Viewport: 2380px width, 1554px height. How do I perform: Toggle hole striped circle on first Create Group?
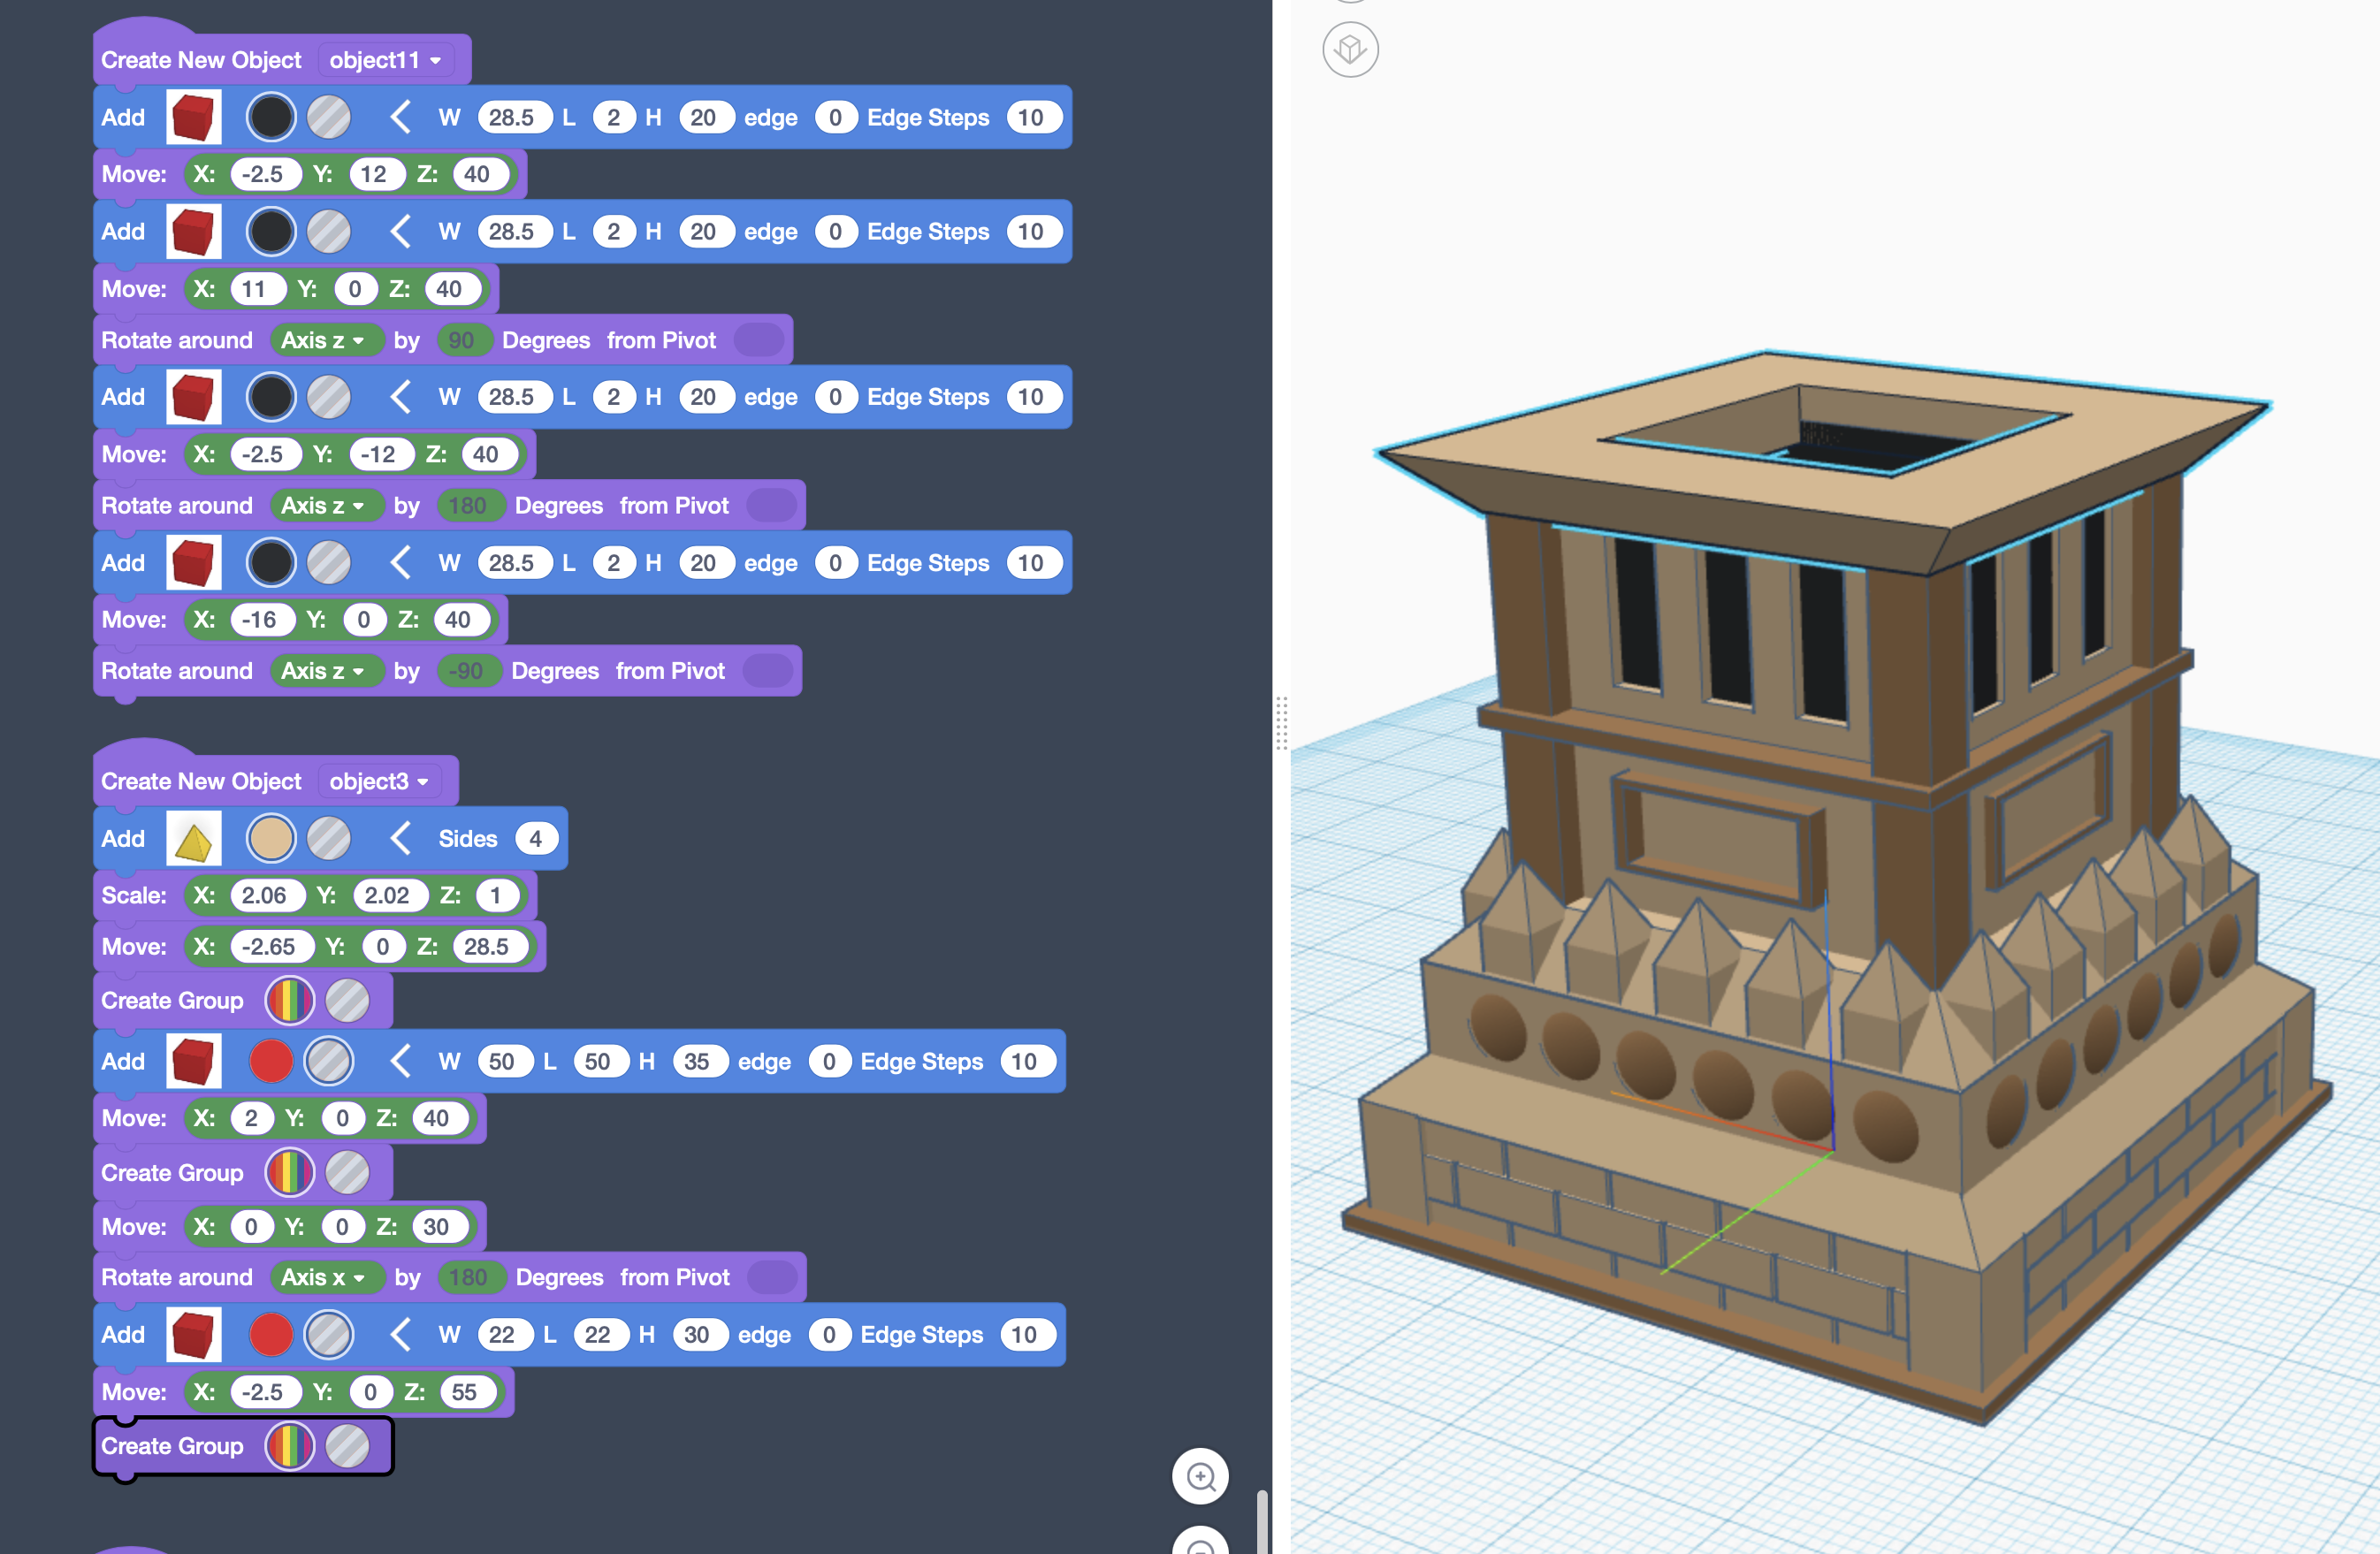coord(348,1001)
